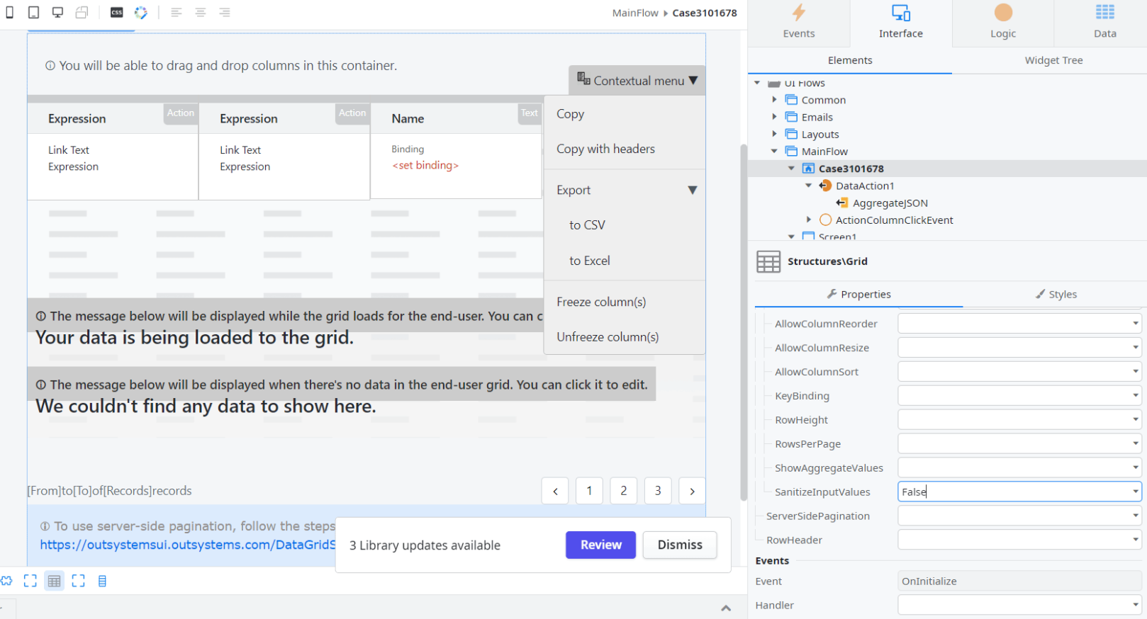Open the CSS style sheet editor
The height and width of the screenshot is (619, 1147).
(x=117, y=13)
